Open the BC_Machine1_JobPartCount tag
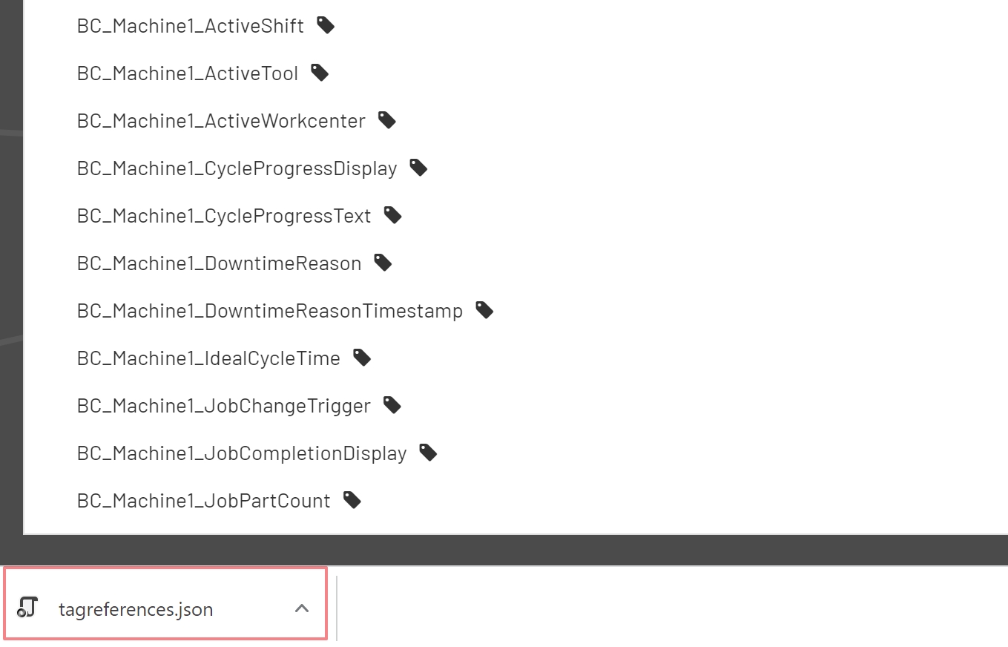The image size is (1008, 647). pos(203,500)
